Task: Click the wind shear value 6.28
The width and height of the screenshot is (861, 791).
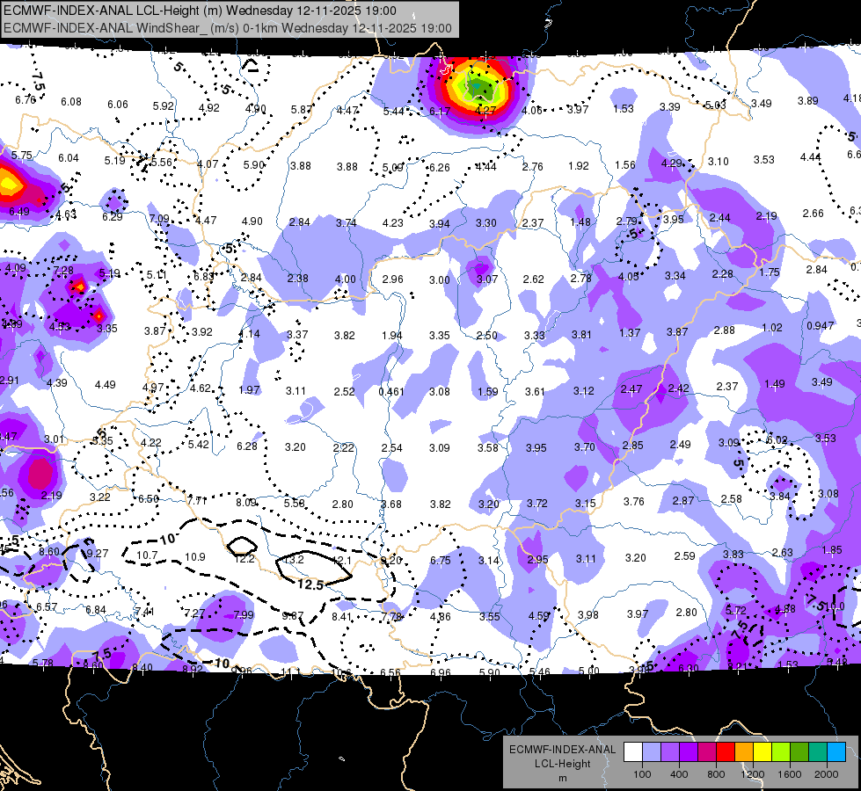Action: pyautogui.click(x=247, y=446)
